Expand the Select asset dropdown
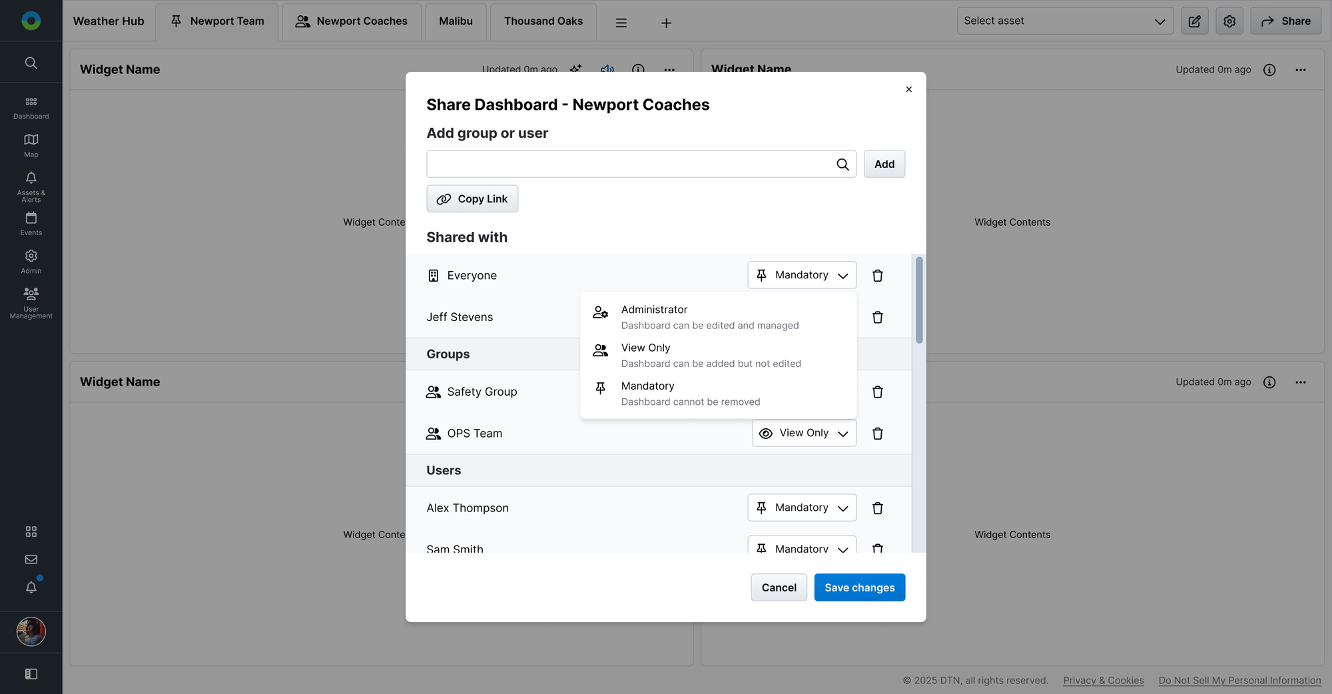Image resolution: width=1332 pixels, height=694 pixels. (x=1064, y=21)
